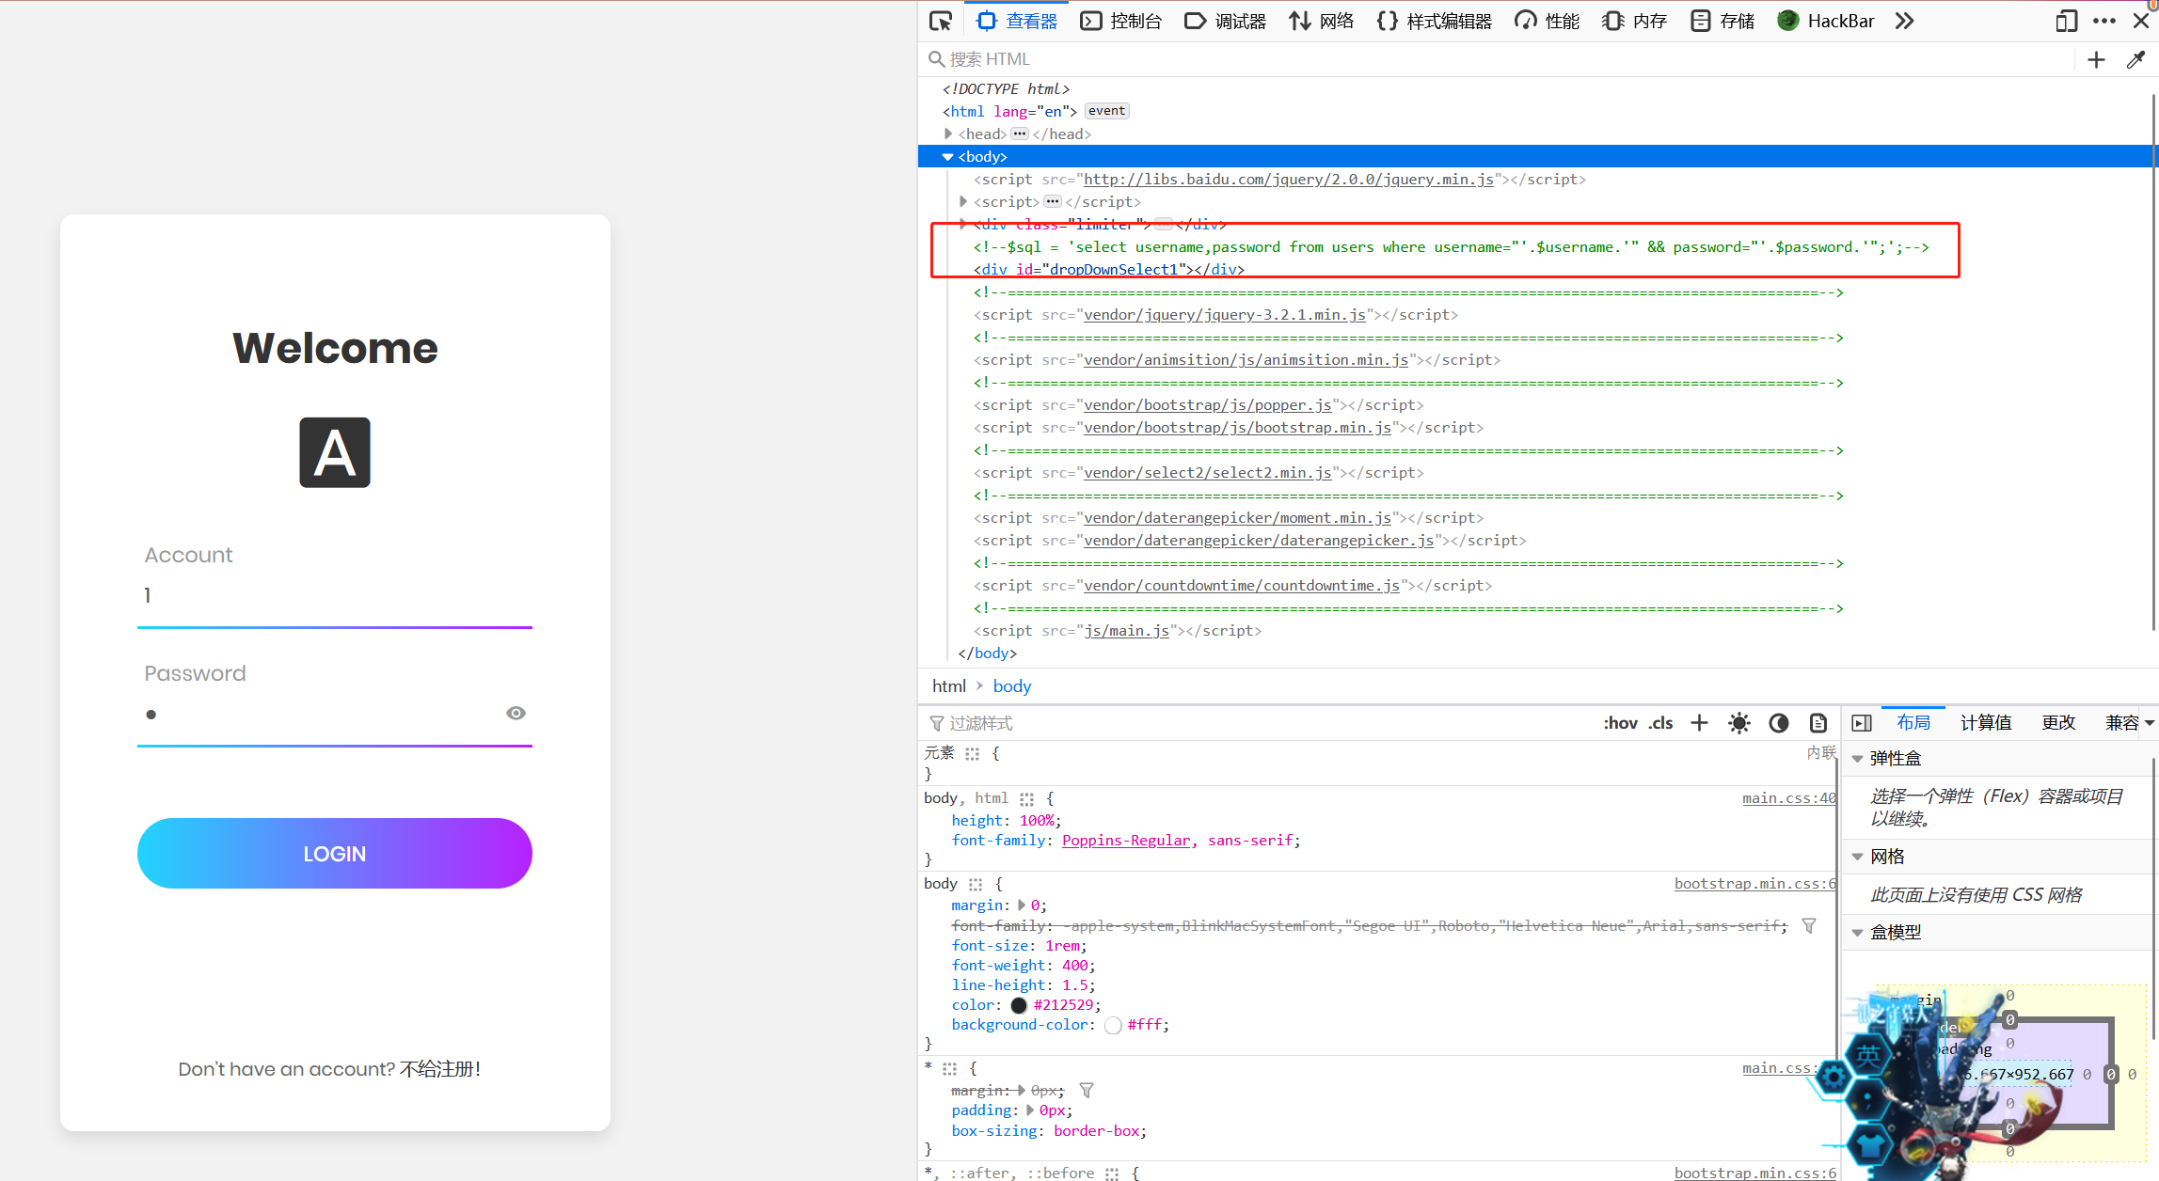Select the dropDownSelect1 div node

(1109, 269)
